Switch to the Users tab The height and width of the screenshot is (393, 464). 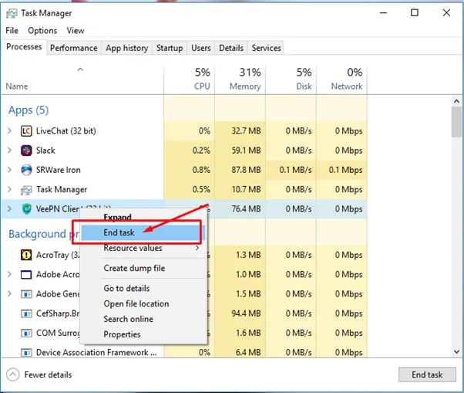click(x=201, y=48)
